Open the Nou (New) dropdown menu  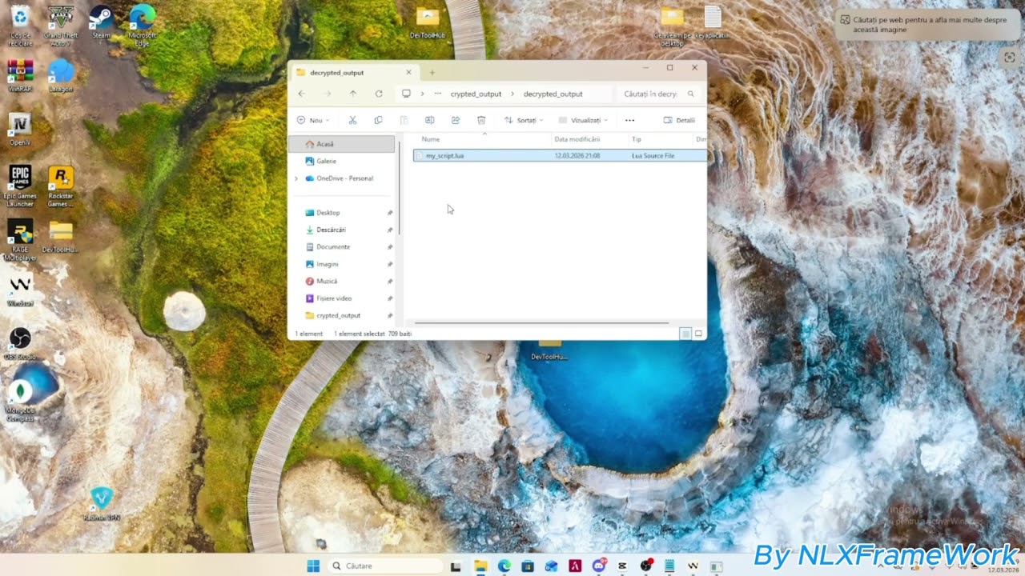(313, 120)
